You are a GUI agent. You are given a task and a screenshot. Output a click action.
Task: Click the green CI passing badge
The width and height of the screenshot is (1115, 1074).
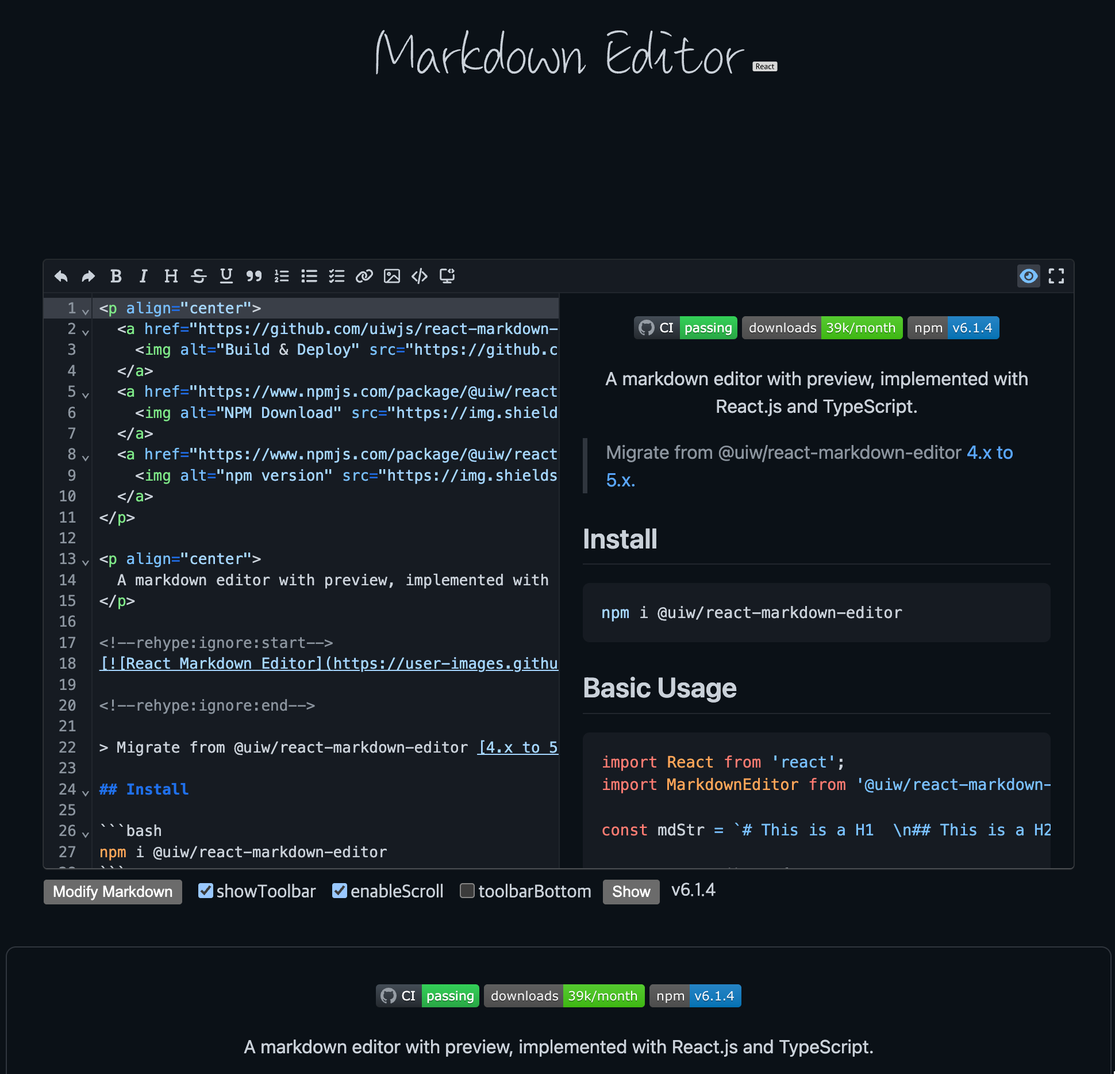coord(708,328)
